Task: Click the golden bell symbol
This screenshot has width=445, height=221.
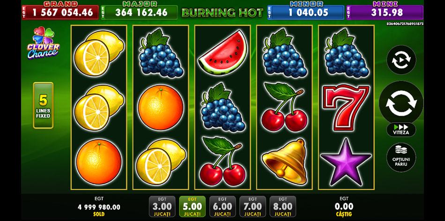Action: coord(284,161)
